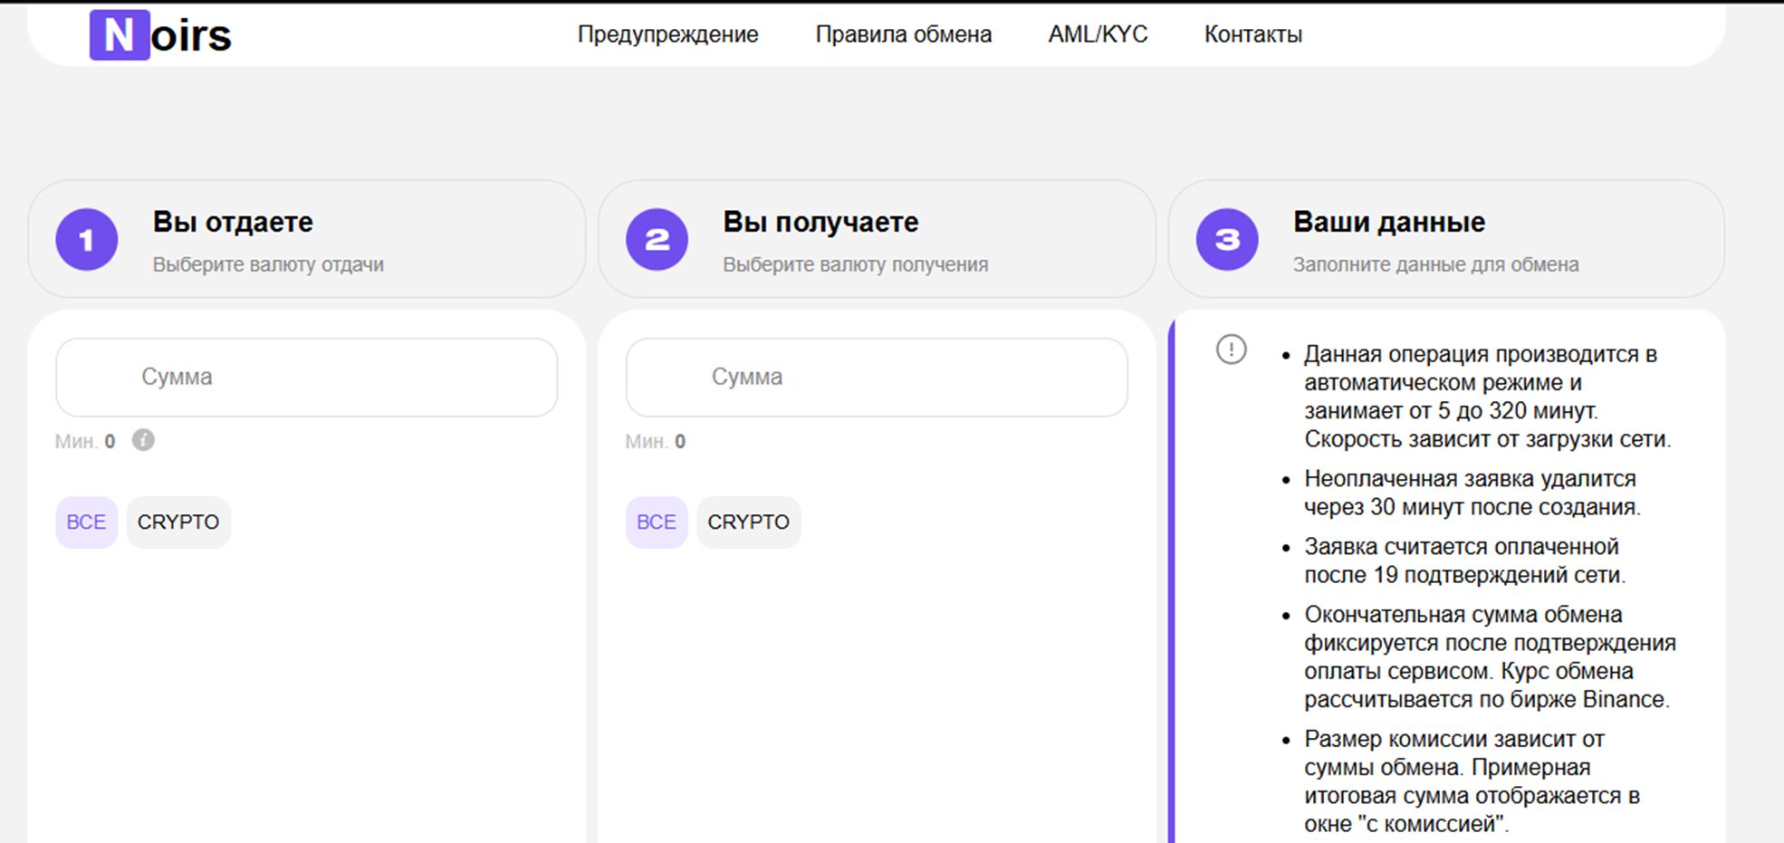Screen dimensions: 1784x843
Task: Click the step 3 circle icon
Action: click(x=1227, y=239)
